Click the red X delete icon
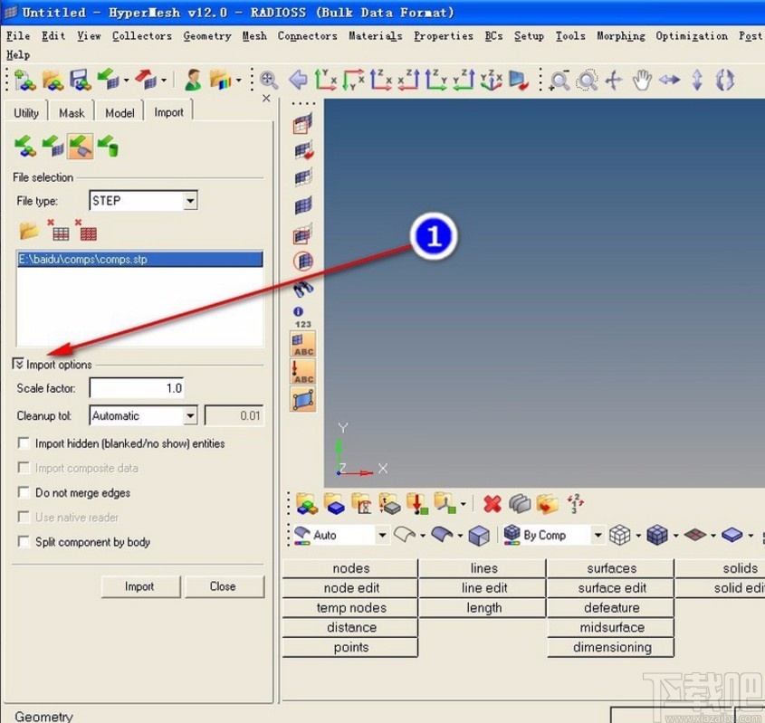The width and height of the screenshot is (765, 723). (492, 504)
